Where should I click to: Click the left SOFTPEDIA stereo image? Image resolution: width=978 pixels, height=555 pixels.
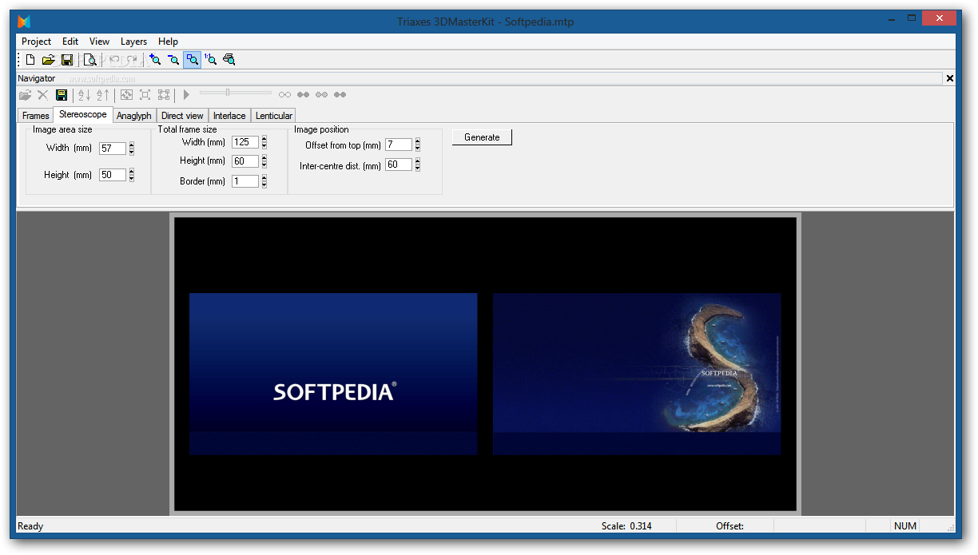click(x=333, y=374)
